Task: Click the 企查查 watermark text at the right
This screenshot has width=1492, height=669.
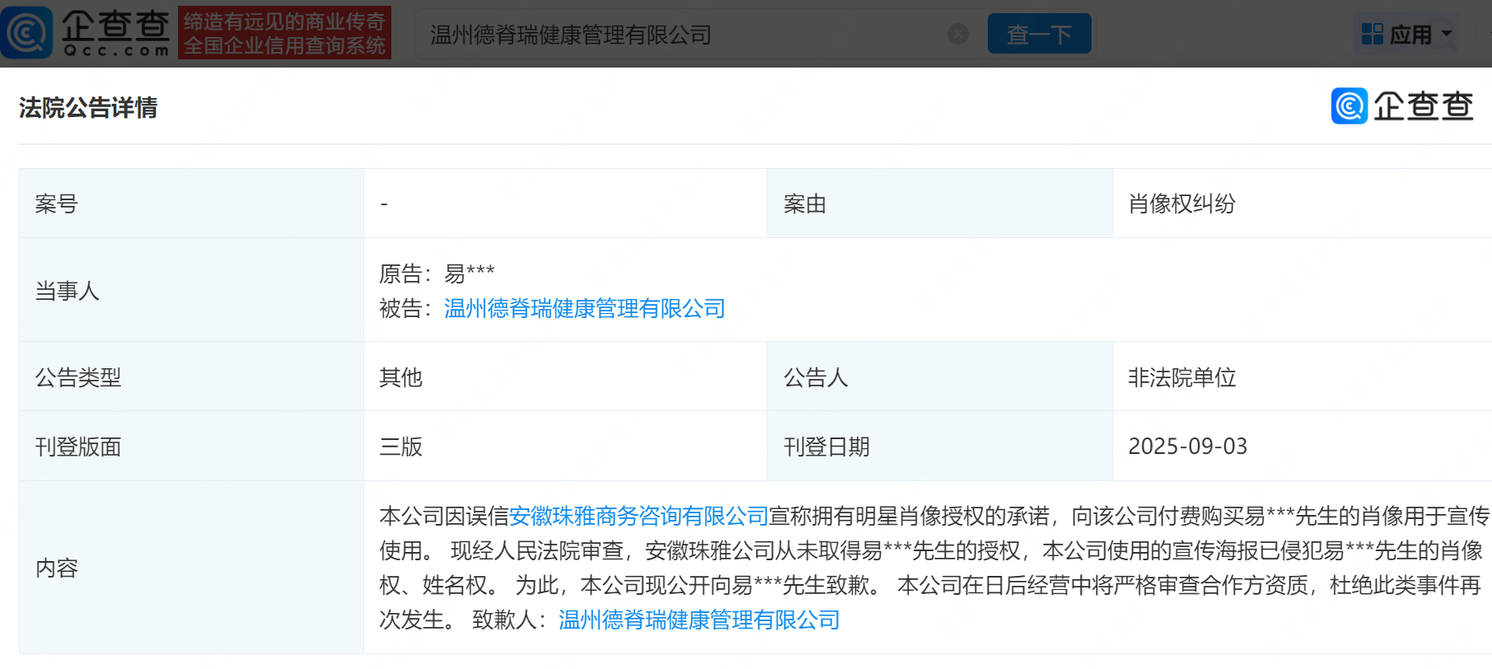Action: tap(1423, 106)
